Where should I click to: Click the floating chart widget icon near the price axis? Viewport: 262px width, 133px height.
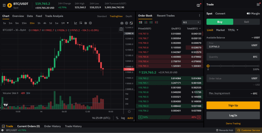pos(121,29)
